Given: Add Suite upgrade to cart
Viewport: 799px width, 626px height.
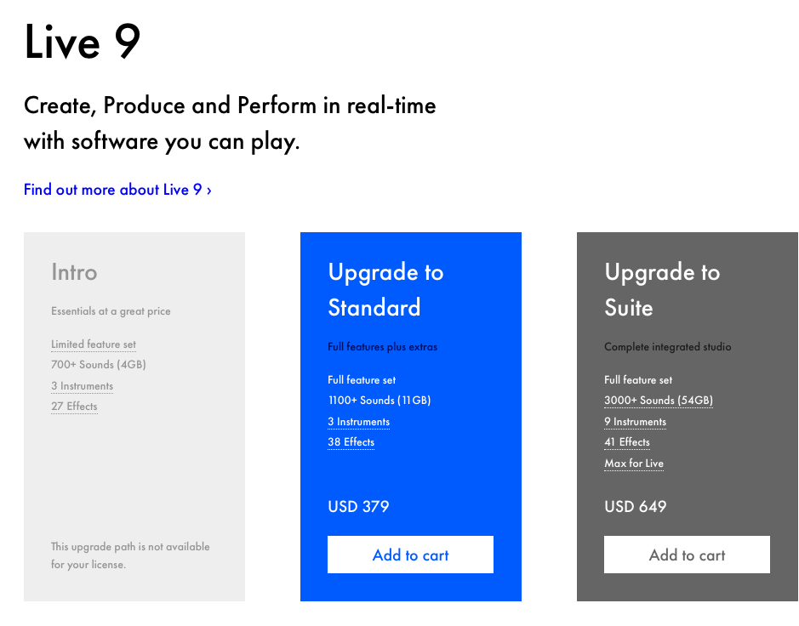Looking at the screenshot, I should tap(687, 555).
